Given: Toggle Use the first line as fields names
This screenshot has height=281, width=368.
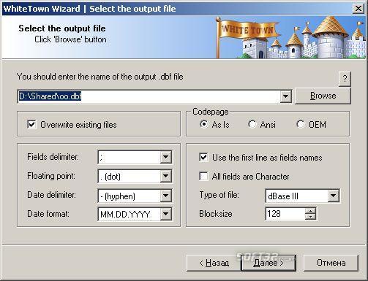Looking at the screenshot, I should pos(203,158).
